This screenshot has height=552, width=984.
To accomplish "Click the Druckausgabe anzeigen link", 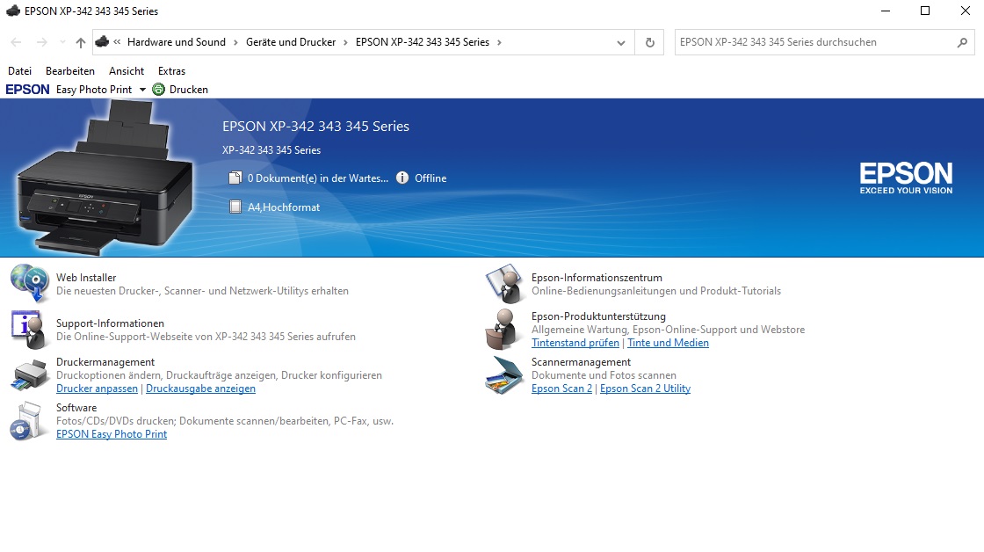I will (x=201, y=389).
